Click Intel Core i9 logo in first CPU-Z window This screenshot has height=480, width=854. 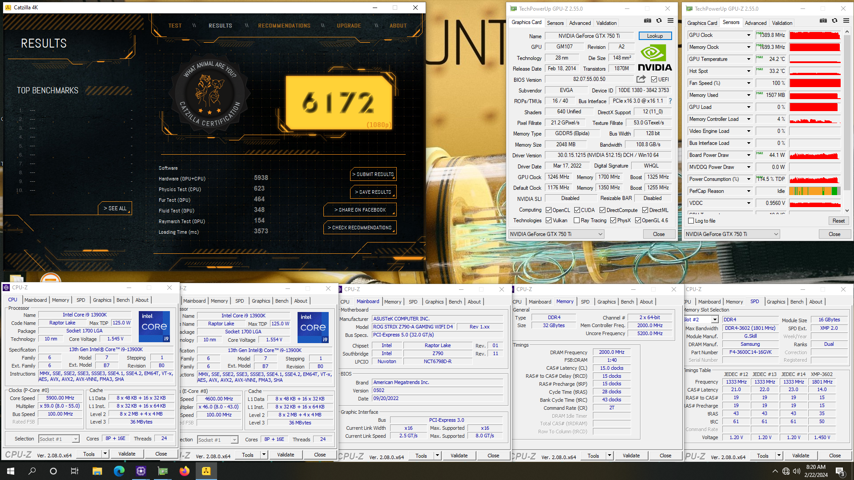(154, 327)
